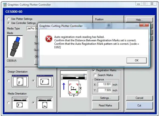Click the Read Marks button
The image size is (159, 116).
(106, 106)
